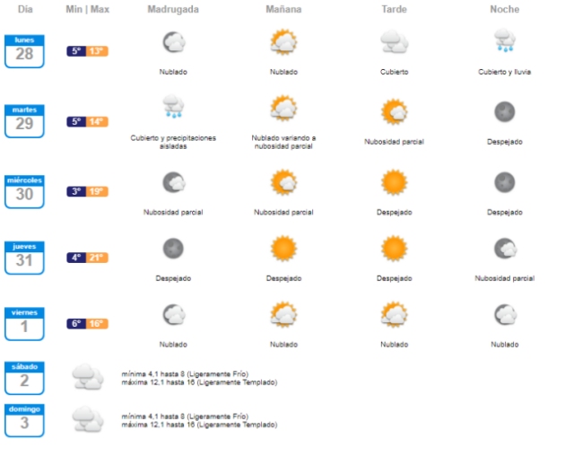Open the lunes 28 calendar date
The height and width of the screenshot is (456, 574).
pyautogui.click(x=24, y=51)
